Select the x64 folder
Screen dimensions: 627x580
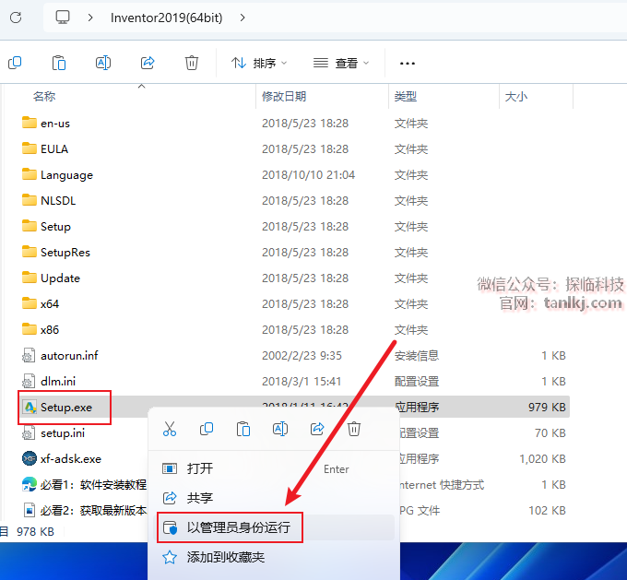41,303
